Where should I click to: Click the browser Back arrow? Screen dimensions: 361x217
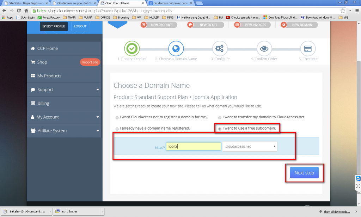click(4, 11)
